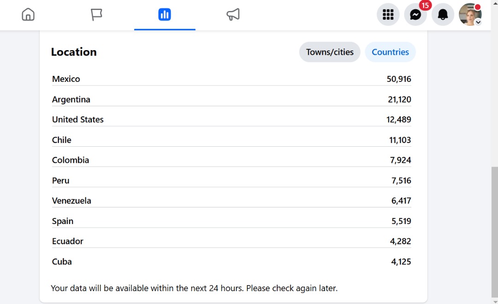This screenshot has width=498, height=304.
Task: Click the Colombia row label
Action: pyautogui.click(x=71, y=160)
